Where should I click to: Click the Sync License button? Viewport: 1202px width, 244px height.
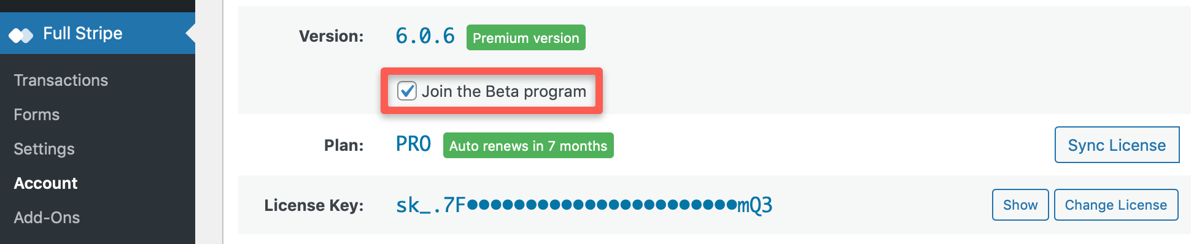pyautogui.click(x=1117, y=145)
